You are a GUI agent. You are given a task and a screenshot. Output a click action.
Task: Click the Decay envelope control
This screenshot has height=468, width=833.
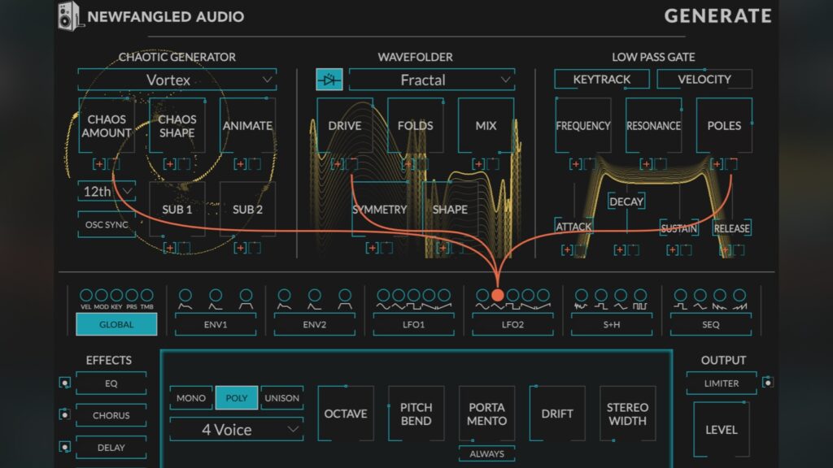tap(627, 201)
